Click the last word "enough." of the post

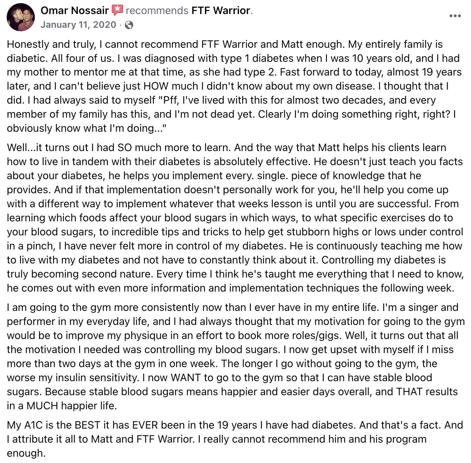[x=26, y=453]
